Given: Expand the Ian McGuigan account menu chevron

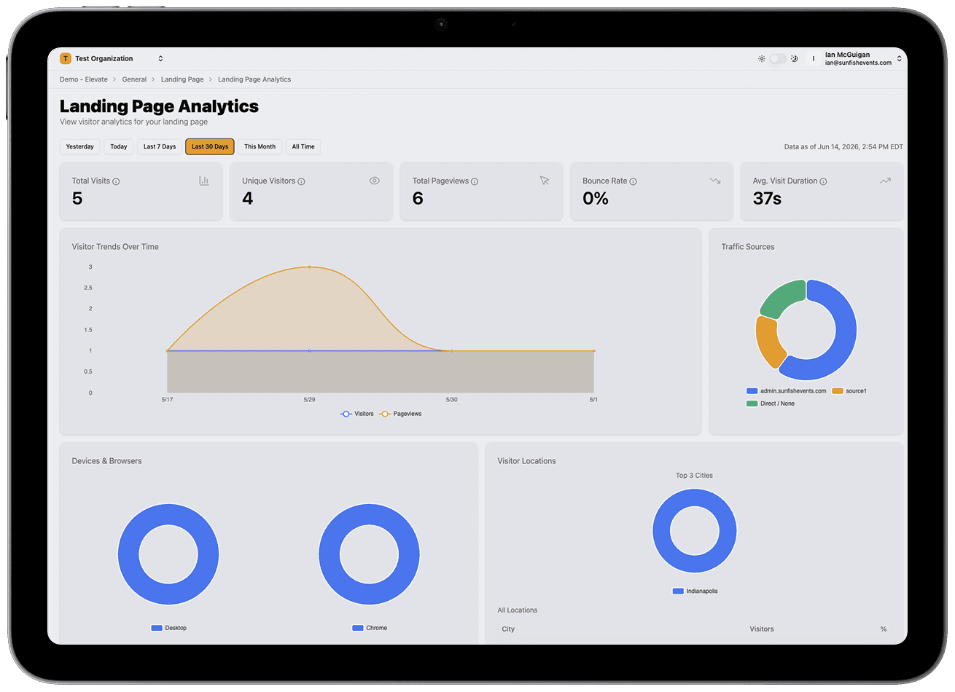Looking at the screenshot, I should click(x=900, y=59).
